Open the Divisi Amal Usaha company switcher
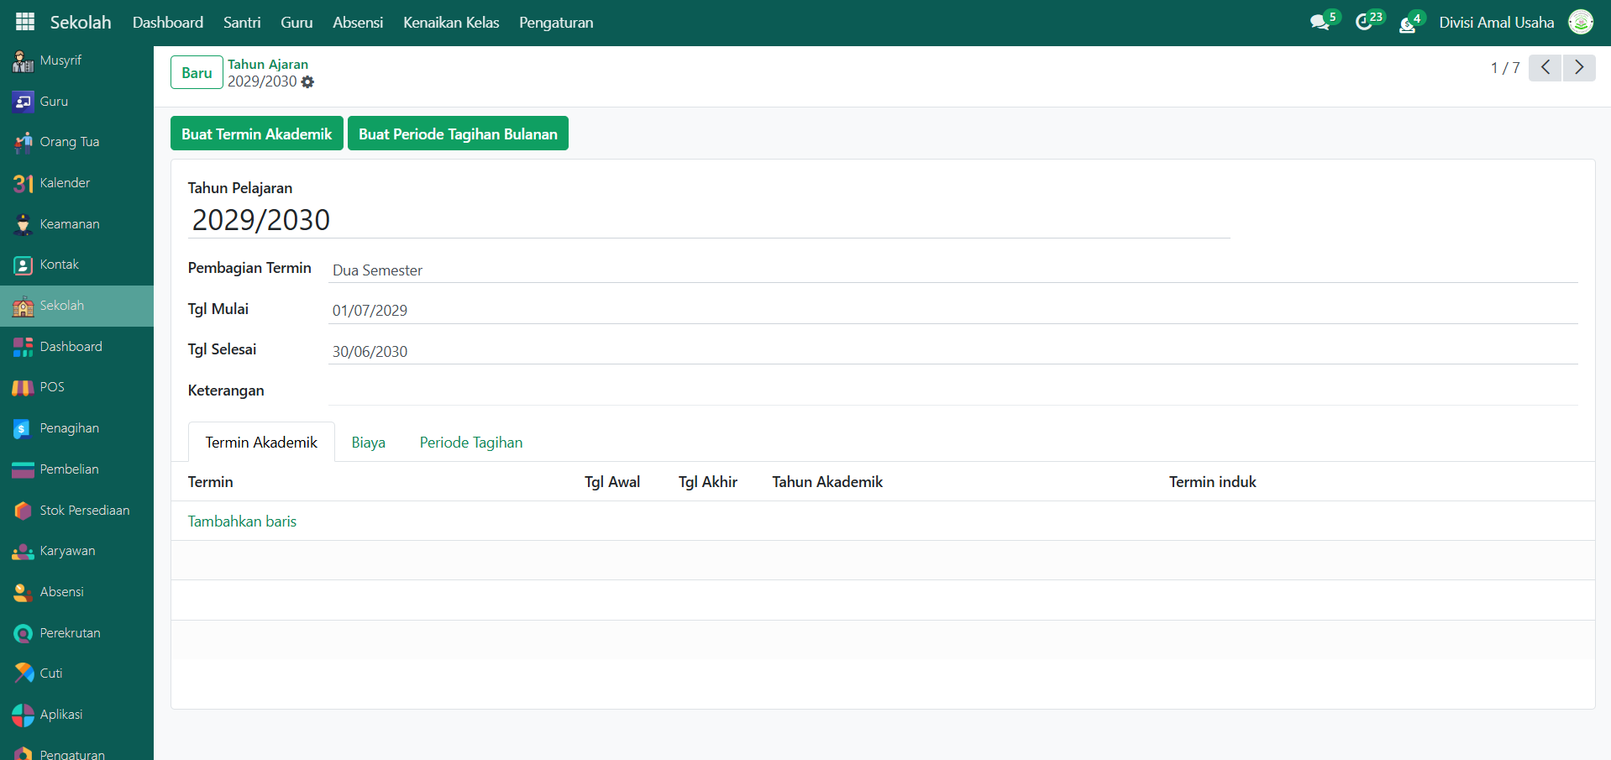Screen dimensions: 1611x760 tap(1496, 23)
